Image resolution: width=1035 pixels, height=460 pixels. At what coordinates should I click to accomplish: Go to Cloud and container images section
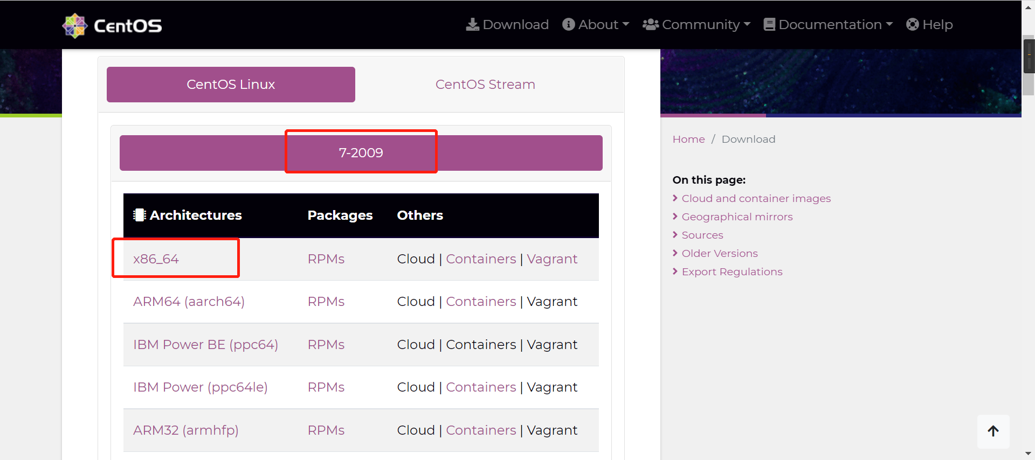tap(756, 198)
